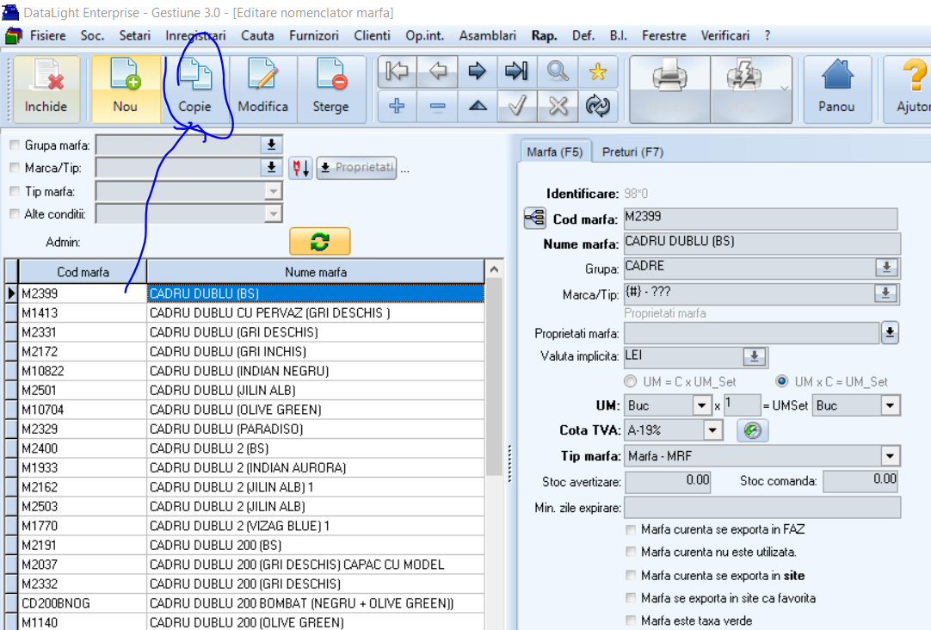The image size is (931, 630).
Task: Open the UM Buc dropdown
Action: [x=702, y=405]
